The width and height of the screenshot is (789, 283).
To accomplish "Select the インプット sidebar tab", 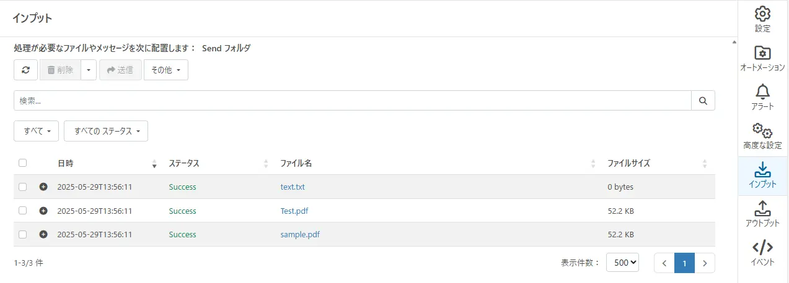I will pos(762,175).
